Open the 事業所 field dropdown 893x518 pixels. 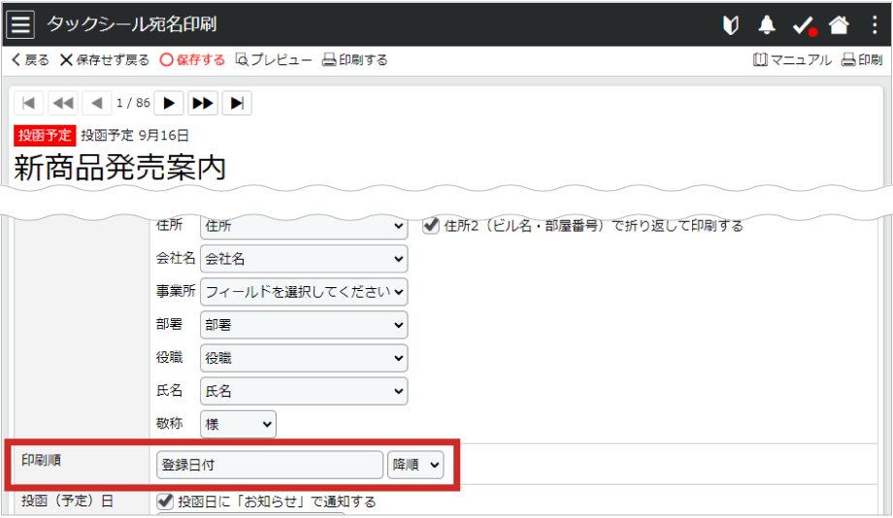click(x=304, y=292)
